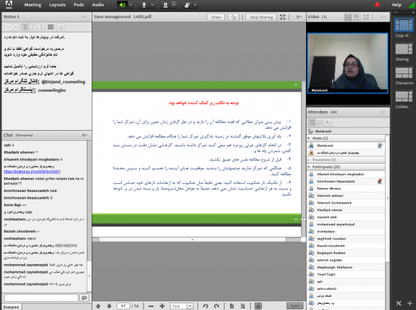This screenshot has height=310, width=416.
Task: Open the Meeting menu
Action: click(x=32, y=5)
